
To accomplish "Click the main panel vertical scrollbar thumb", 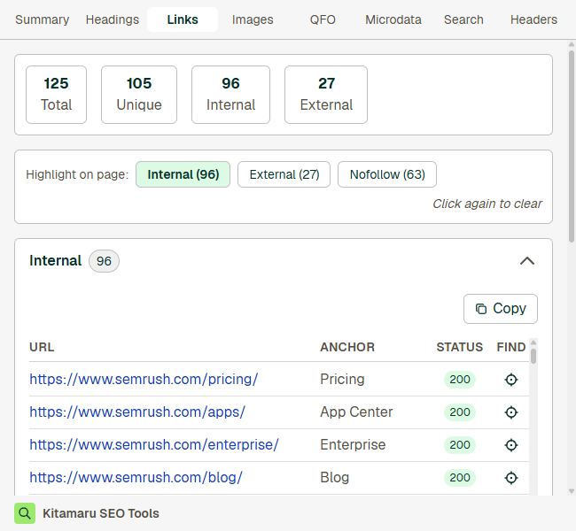I will 572,146.
